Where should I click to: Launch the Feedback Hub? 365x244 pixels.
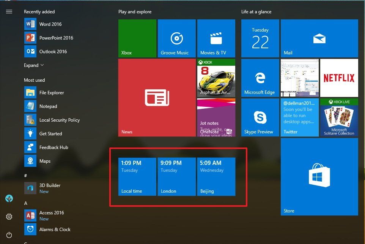(x=53, y=147)
